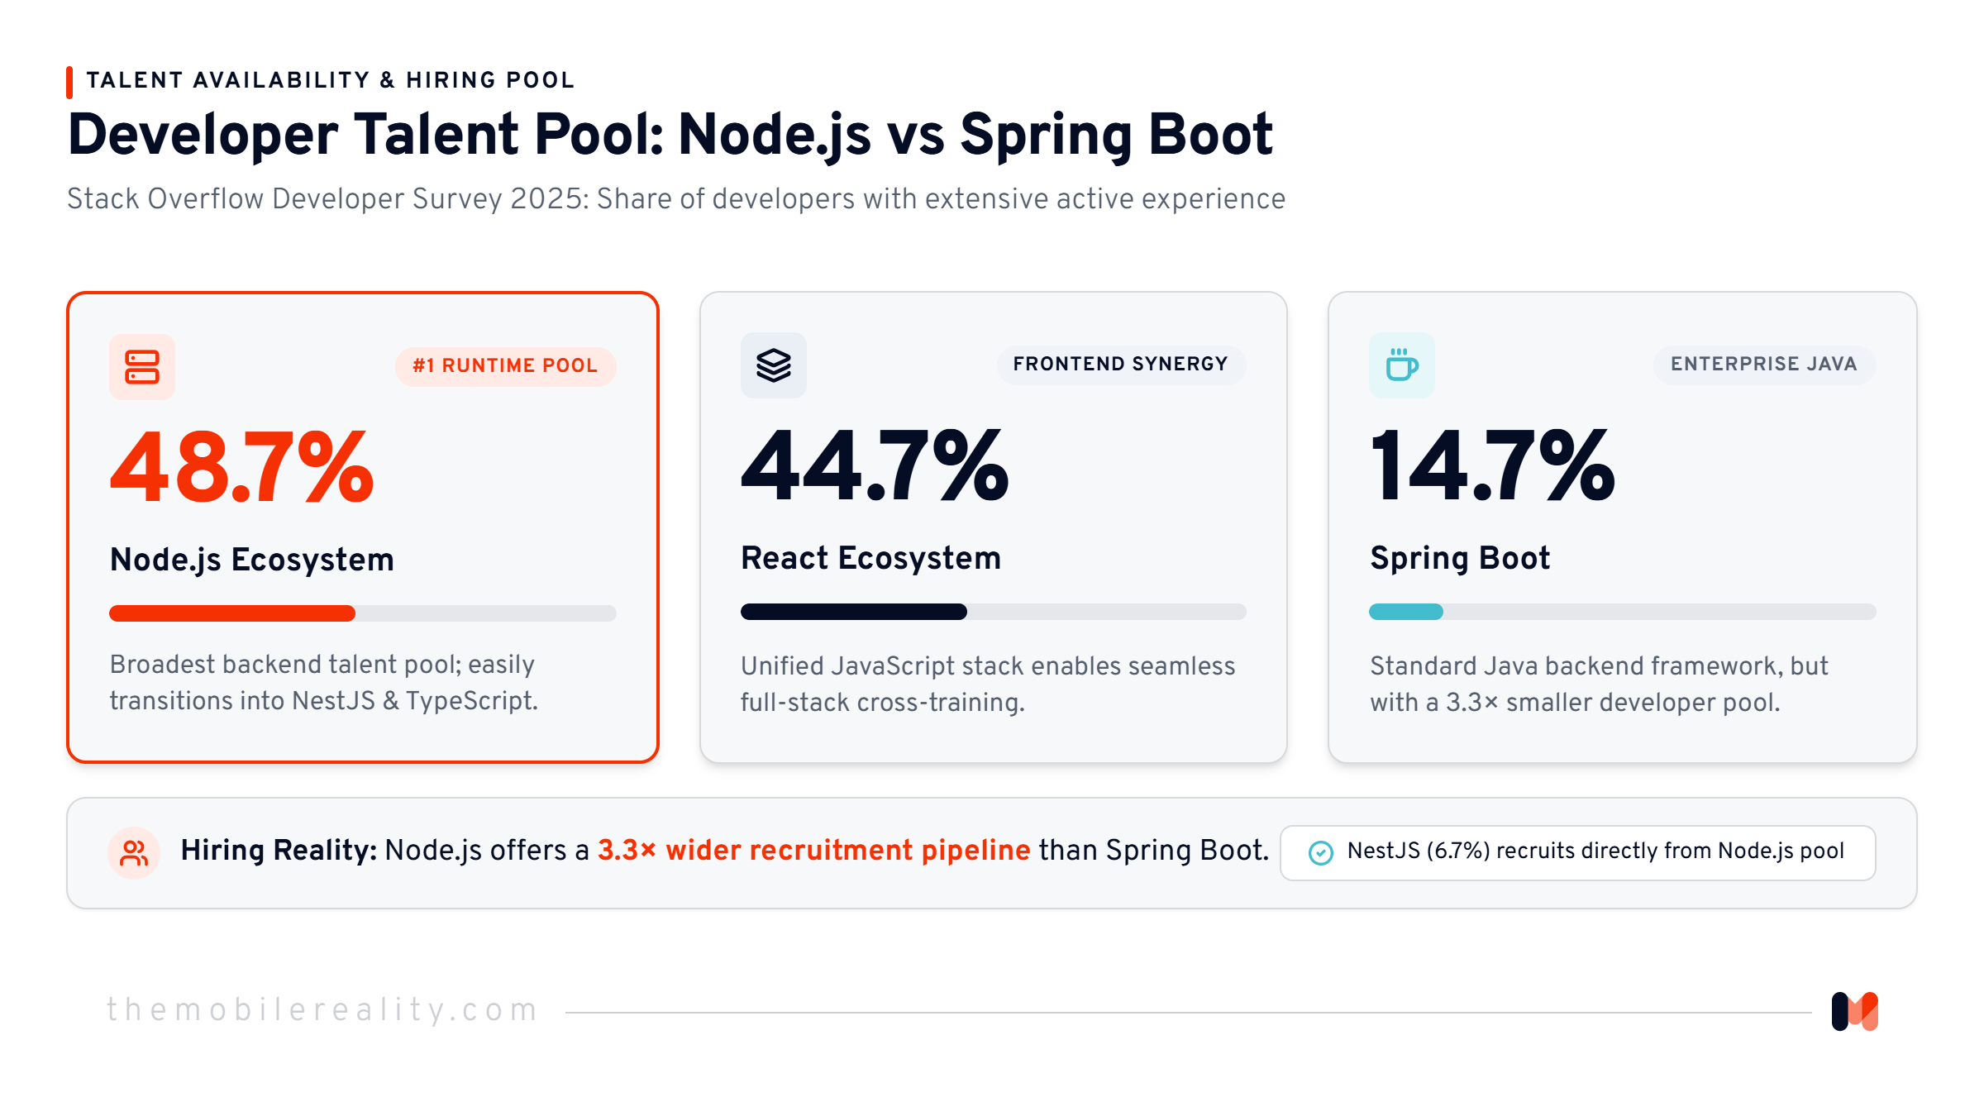Click the NestJS (6.7%) recruits pill
The image size is (1984, 1116).
click(1577, 852)
